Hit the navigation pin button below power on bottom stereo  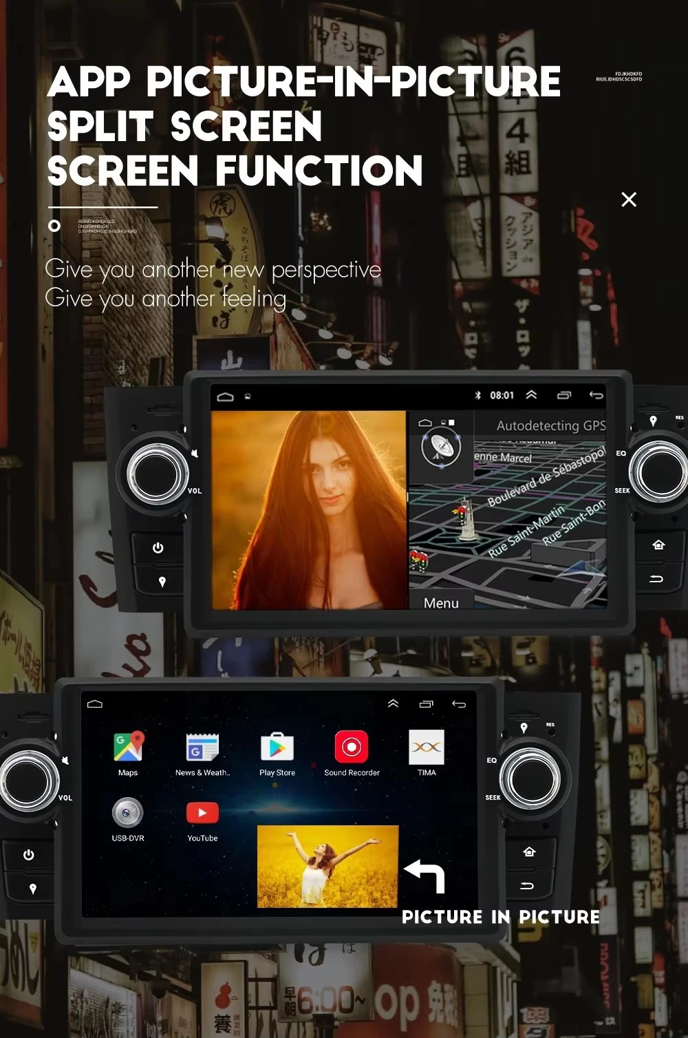32,889
